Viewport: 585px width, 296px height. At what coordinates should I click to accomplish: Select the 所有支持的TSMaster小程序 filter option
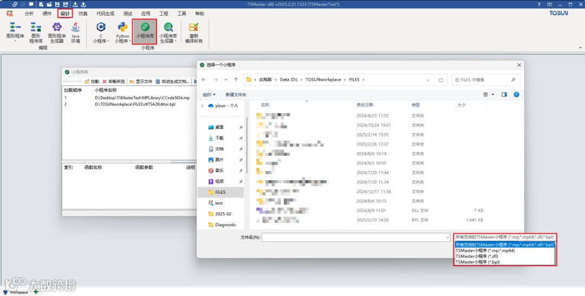(505, 245)
